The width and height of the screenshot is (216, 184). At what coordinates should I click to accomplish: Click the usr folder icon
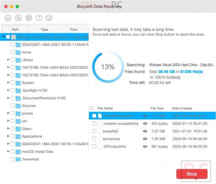click(18, 121)
